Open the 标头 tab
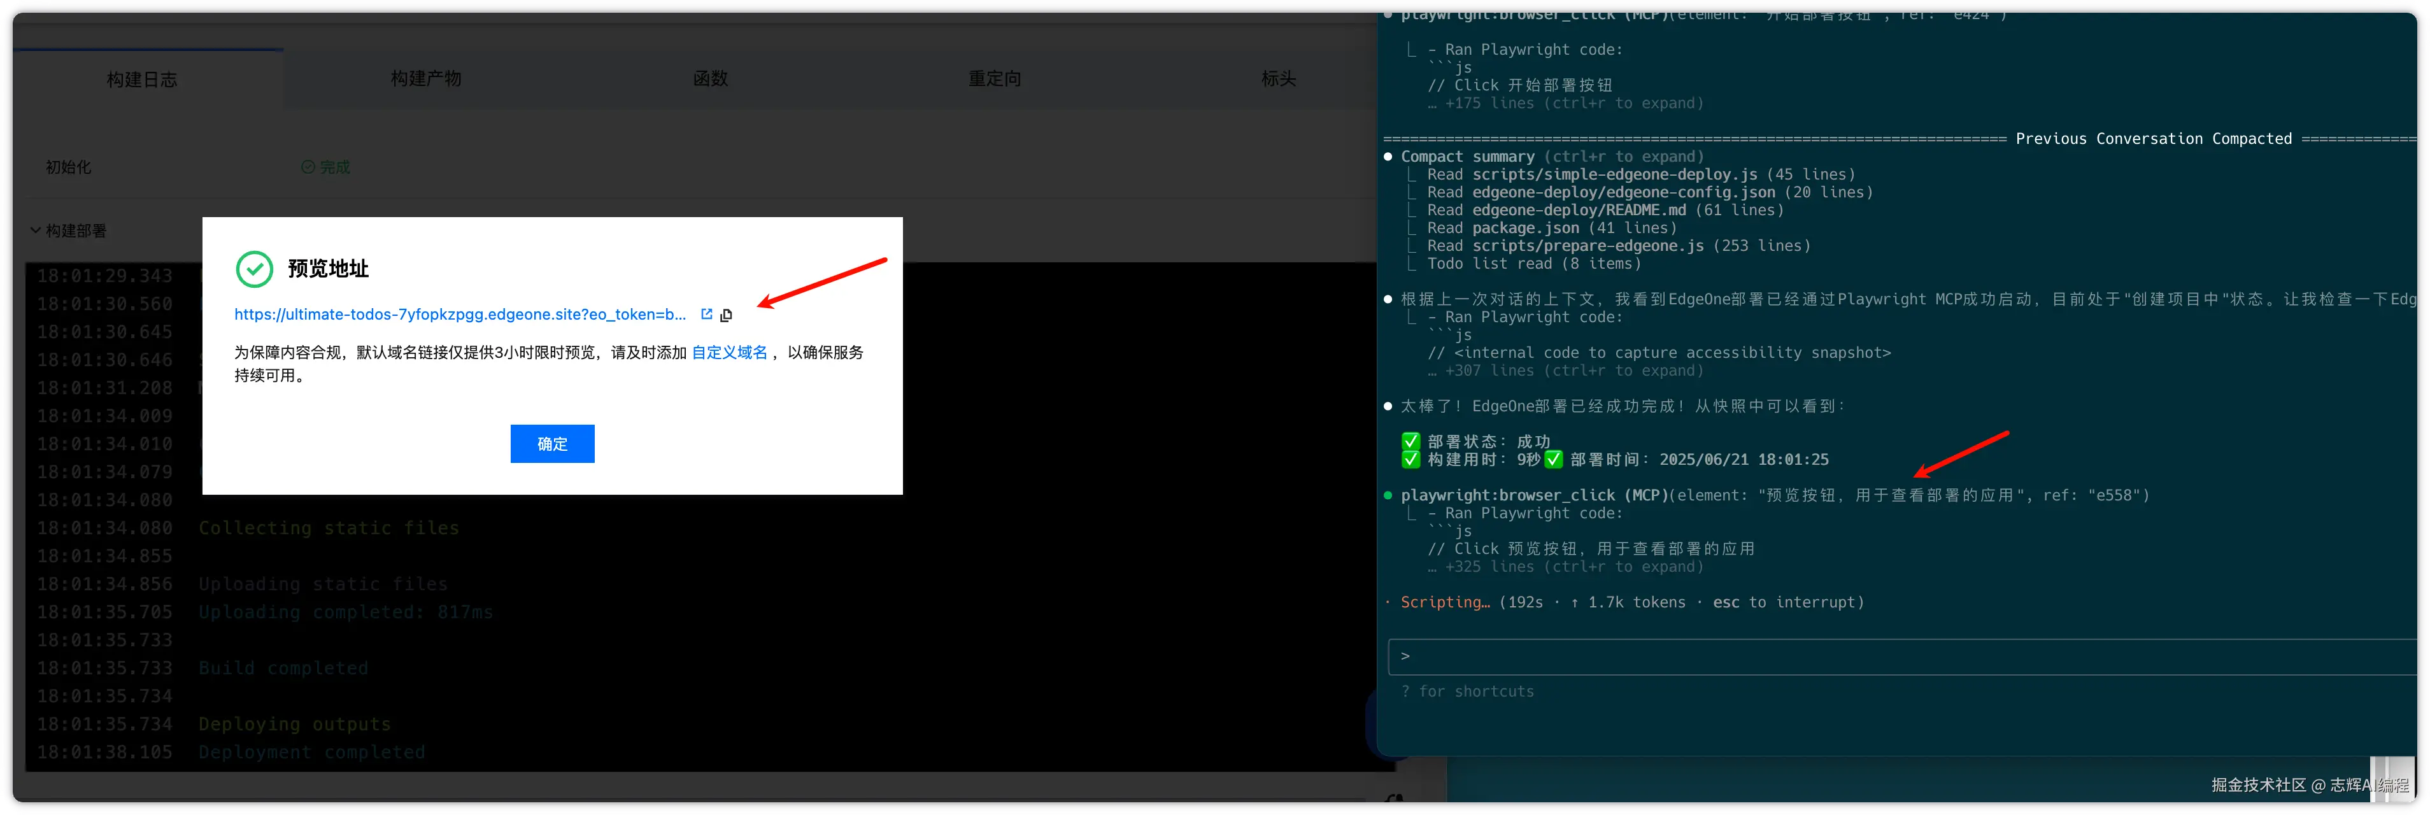 1278,78
